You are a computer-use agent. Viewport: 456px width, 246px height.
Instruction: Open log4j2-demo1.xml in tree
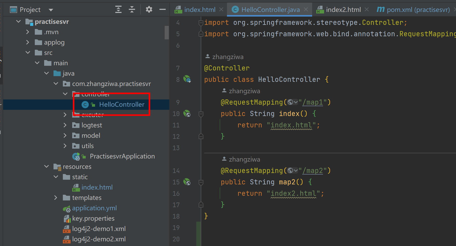(x=99, y=229)
